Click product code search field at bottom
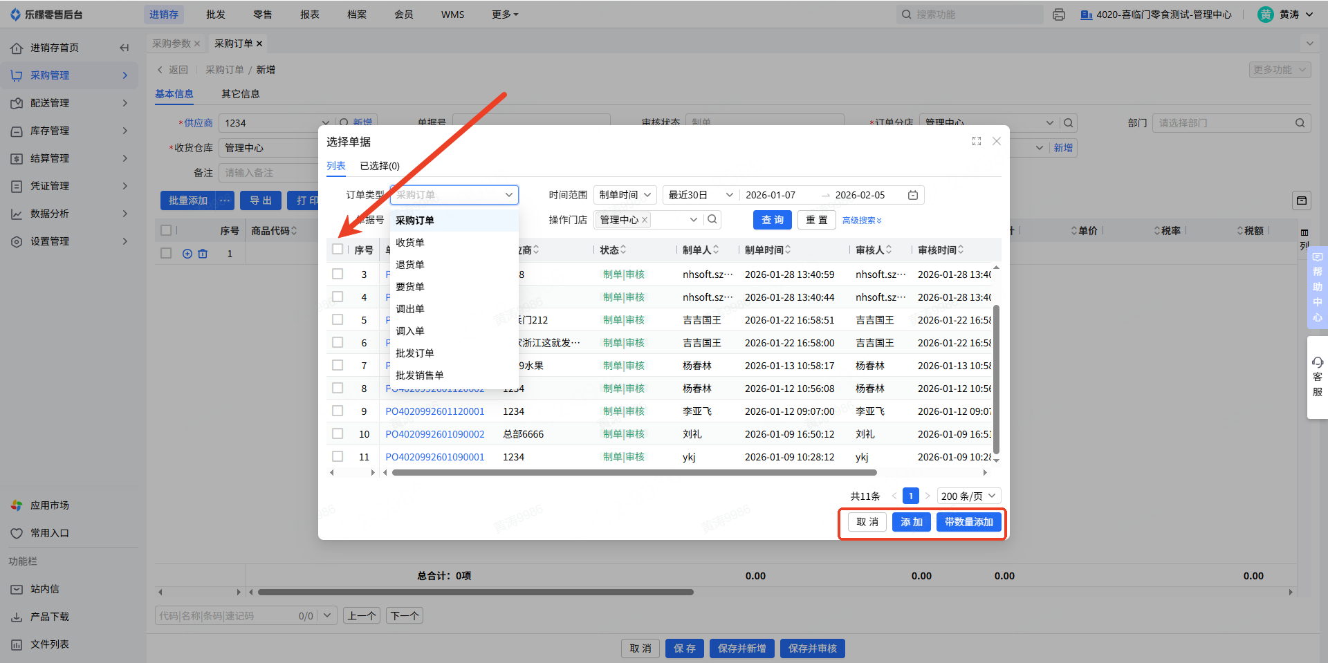The height and width of the screenshot is (663, 1328). click(x=237, y=616)
